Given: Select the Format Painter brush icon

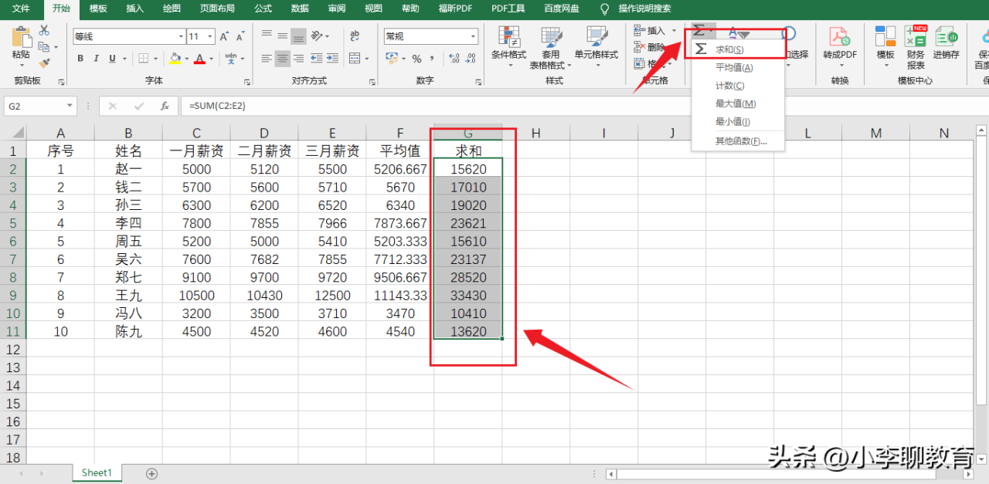Looking at the screenshot, I should click(x=44, y=63).
